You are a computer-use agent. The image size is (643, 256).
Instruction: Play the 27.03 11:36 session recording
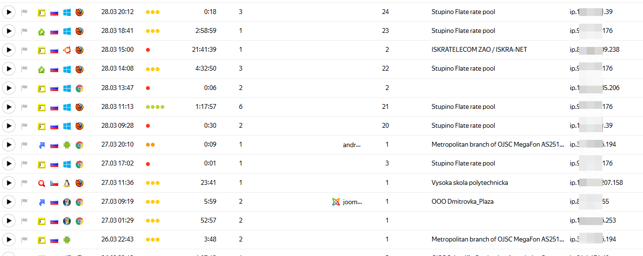tap(9, 183)
